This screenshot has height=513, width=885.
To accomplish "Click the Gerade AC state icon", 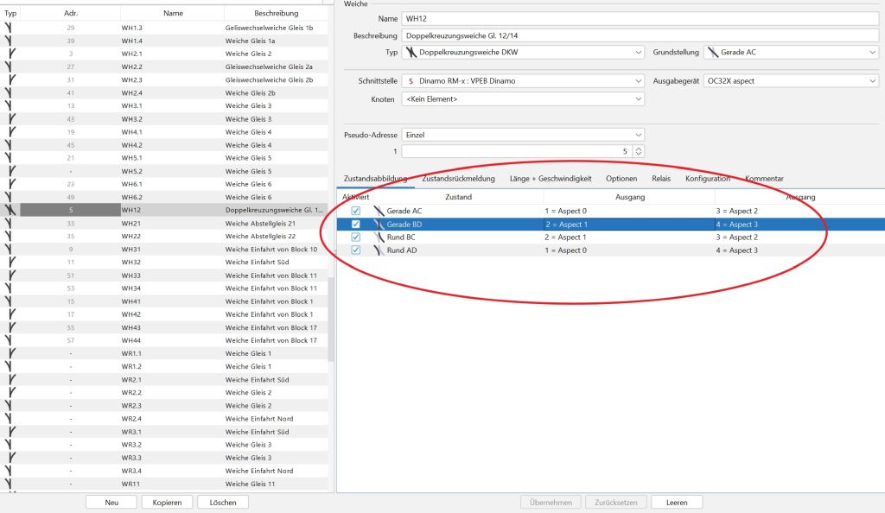I will coord(378,211).
